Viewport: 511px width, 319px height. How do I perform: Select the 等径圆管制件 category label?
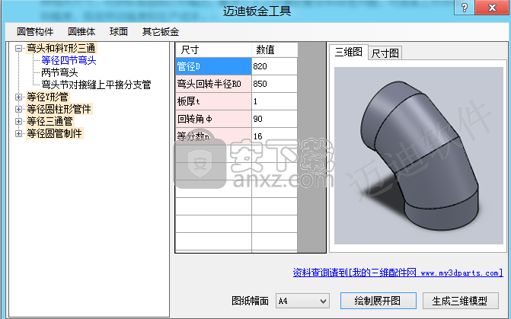point(54,133)
